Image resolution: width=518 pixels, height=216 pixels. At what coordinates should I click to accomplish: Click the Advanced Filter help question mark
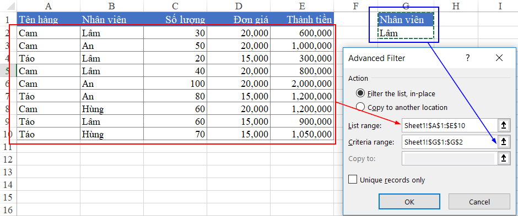pos(467,58)
